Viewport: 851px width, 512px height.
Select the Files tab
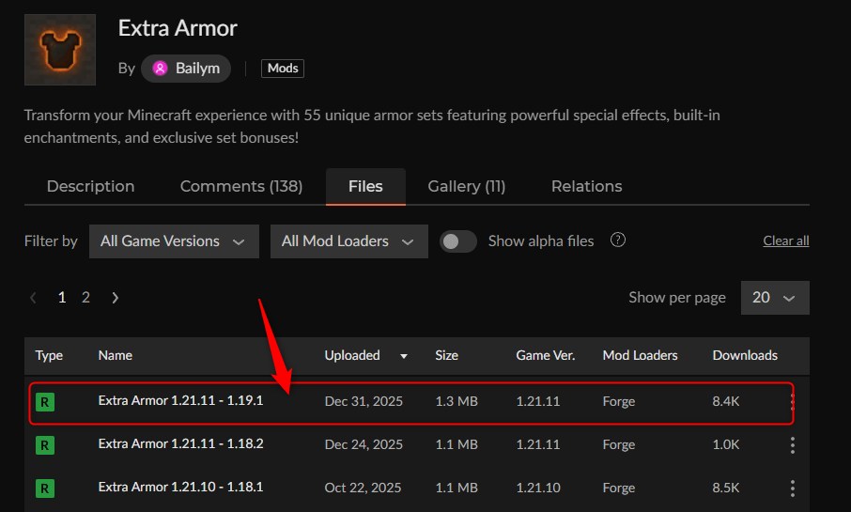[x=365, y=186]
